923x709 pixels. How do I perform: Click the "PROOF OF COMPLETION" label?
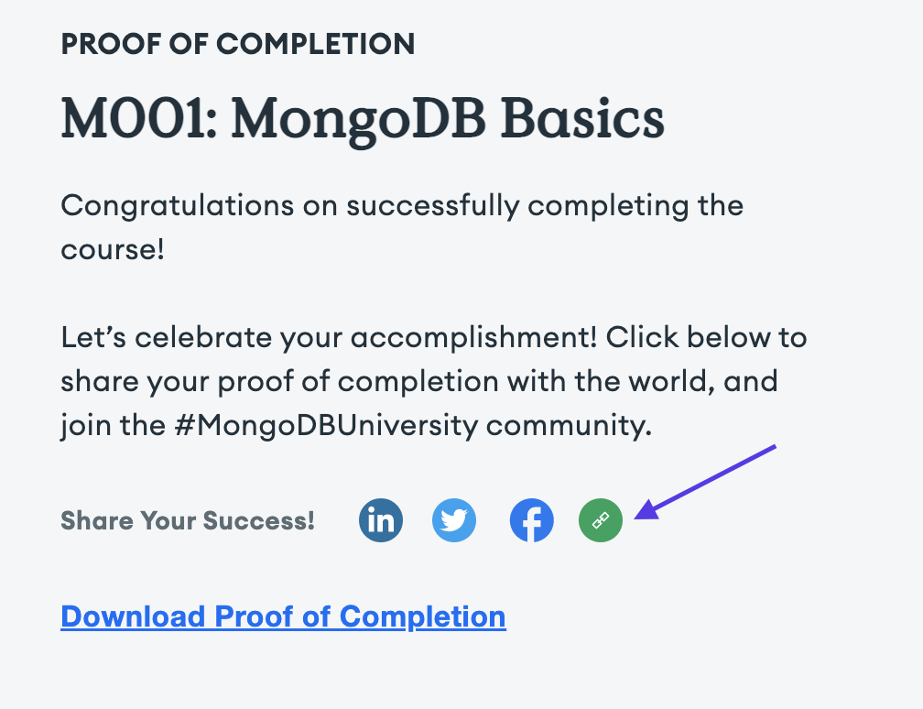click(x=238, y=43)
